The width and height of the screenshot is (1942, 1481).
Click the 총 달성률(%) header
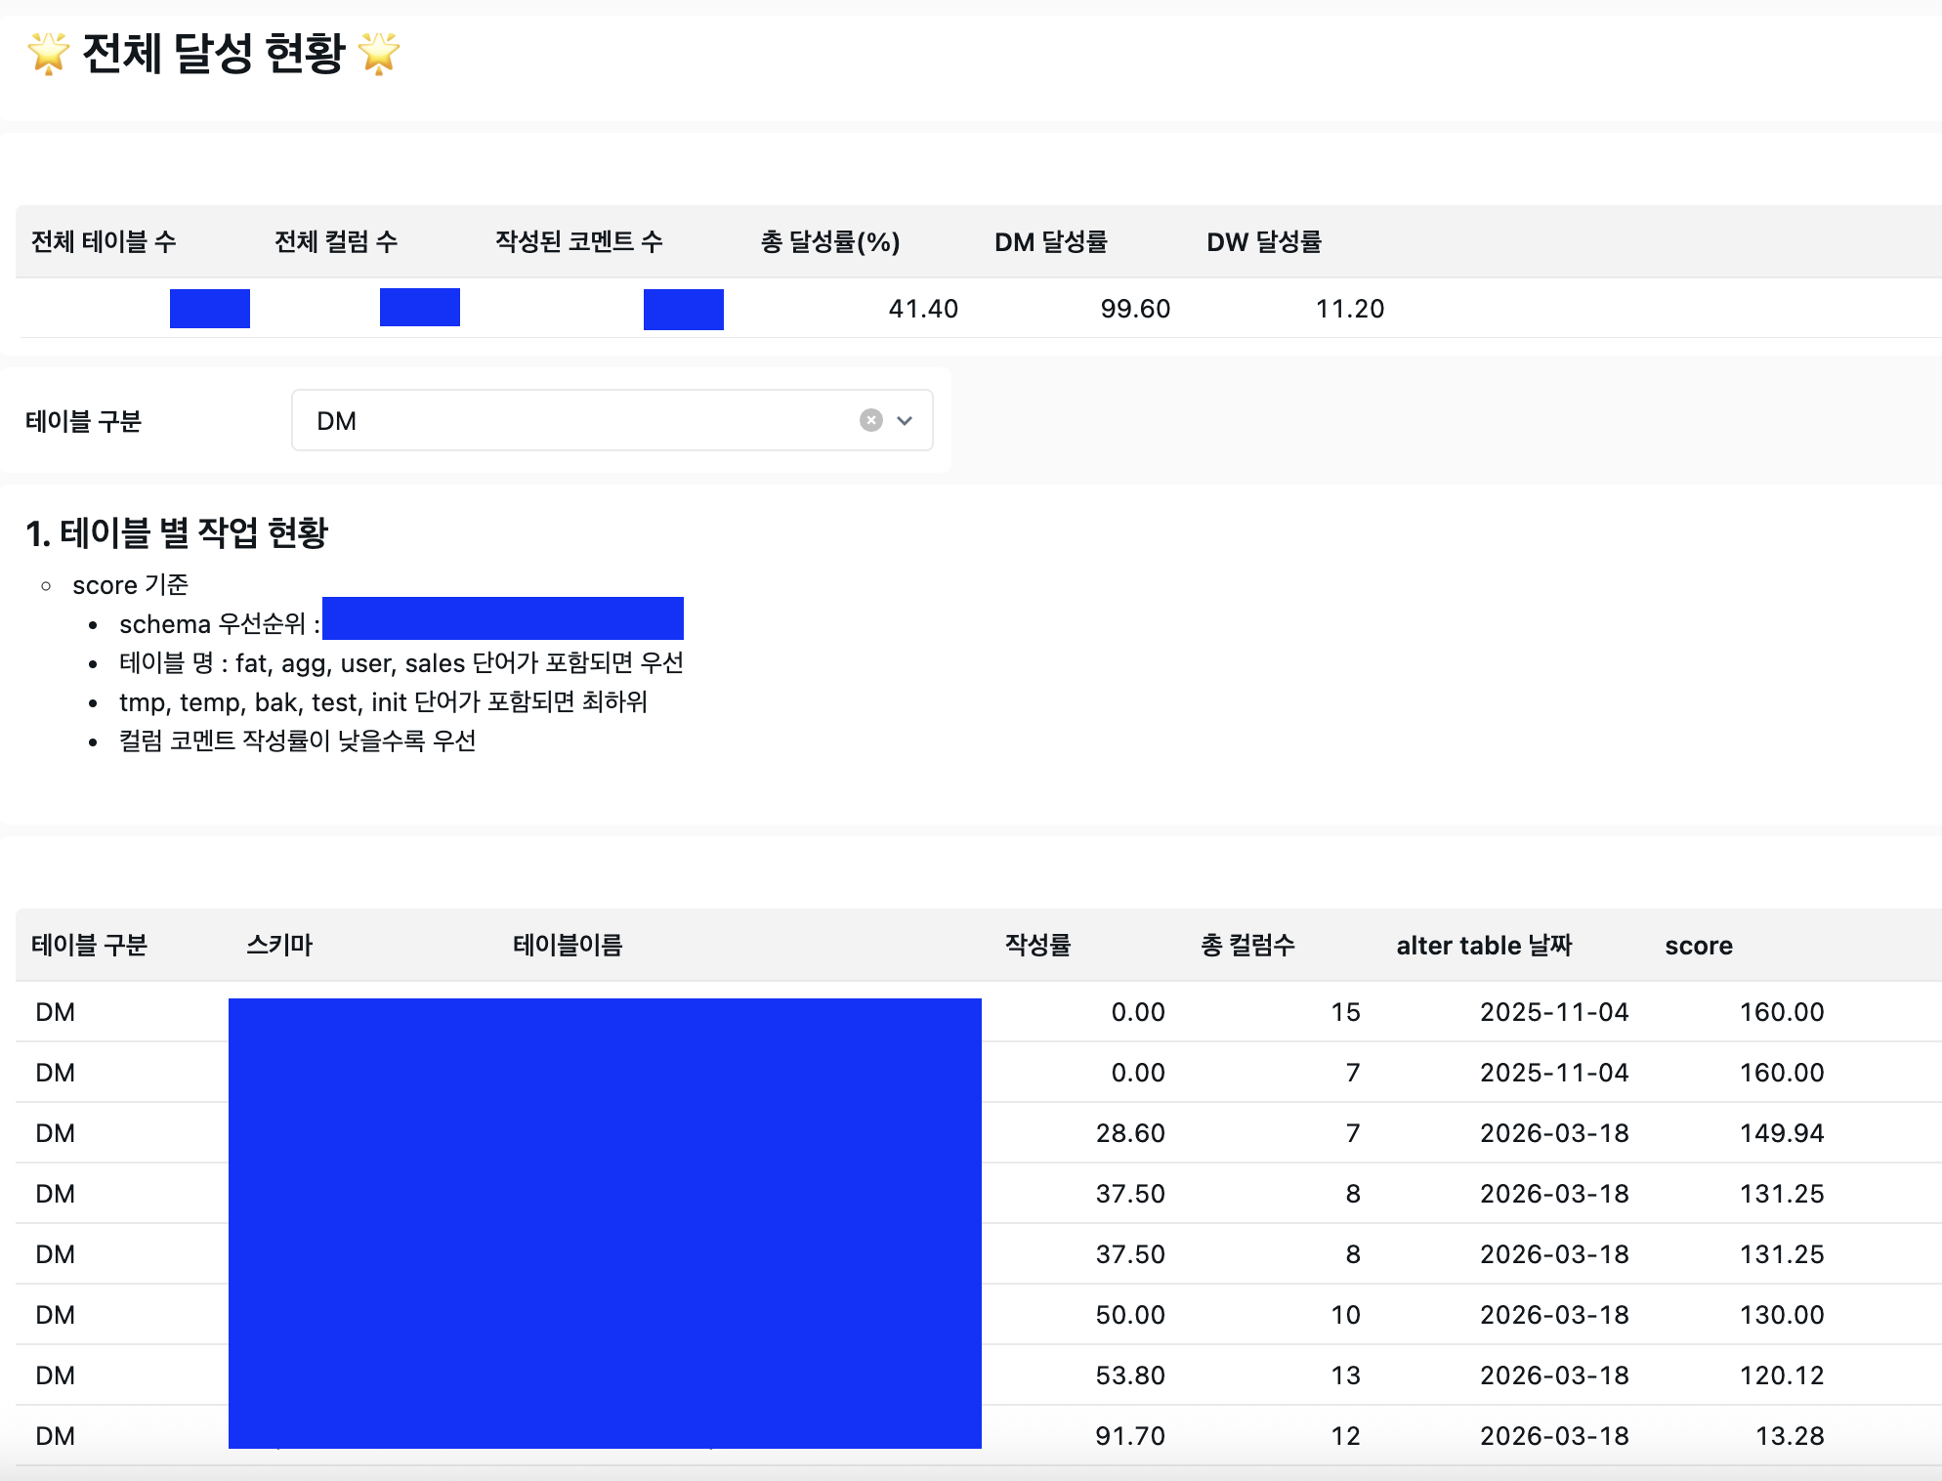829,241
